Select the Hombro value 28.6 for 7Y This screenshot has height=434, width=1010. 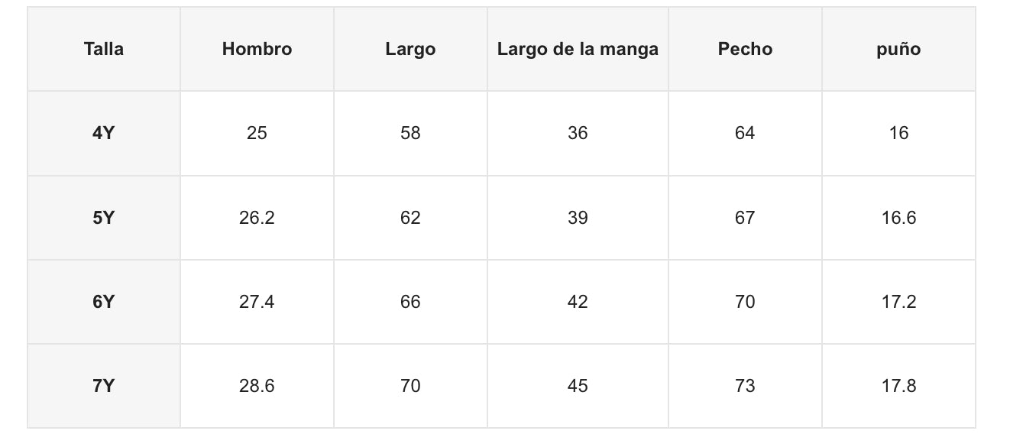pos(257,386)
